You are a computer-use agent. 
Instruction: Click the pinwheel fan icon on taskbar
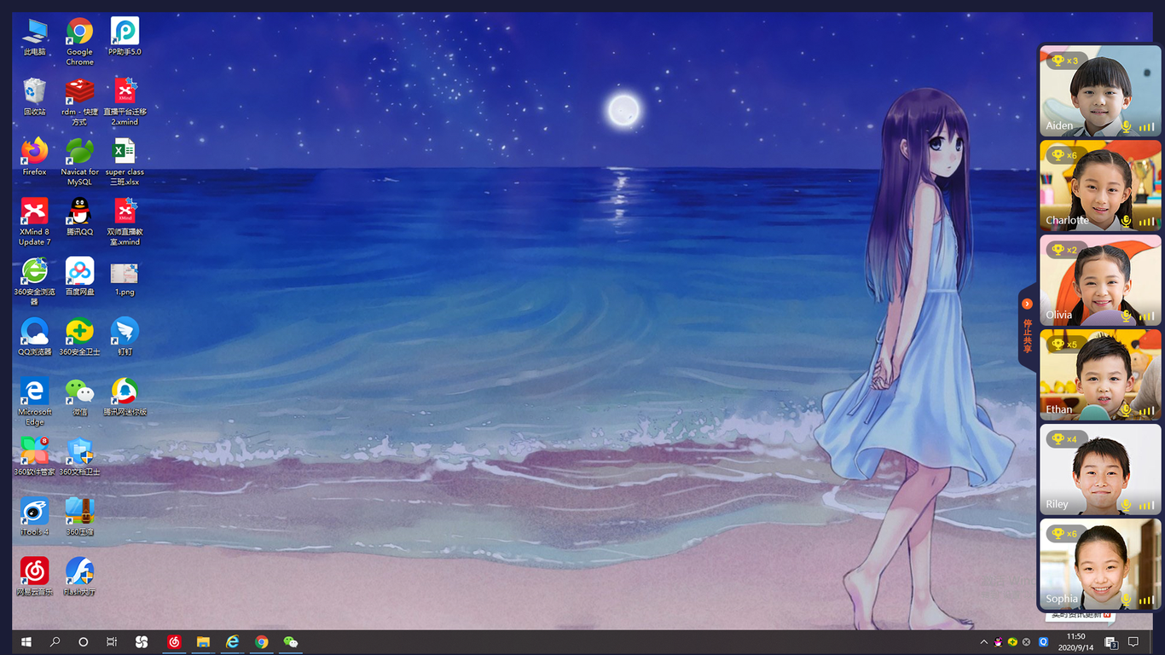pyautogui.click(x=142, y=642)
